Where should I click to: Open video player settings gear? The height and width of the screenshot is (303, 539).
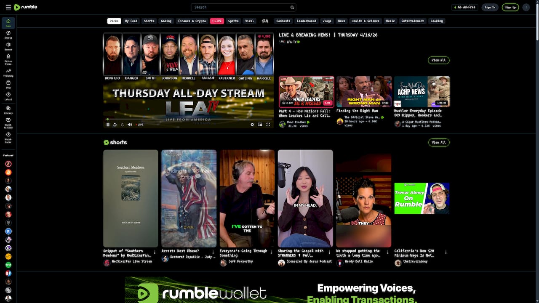point(252,125)
